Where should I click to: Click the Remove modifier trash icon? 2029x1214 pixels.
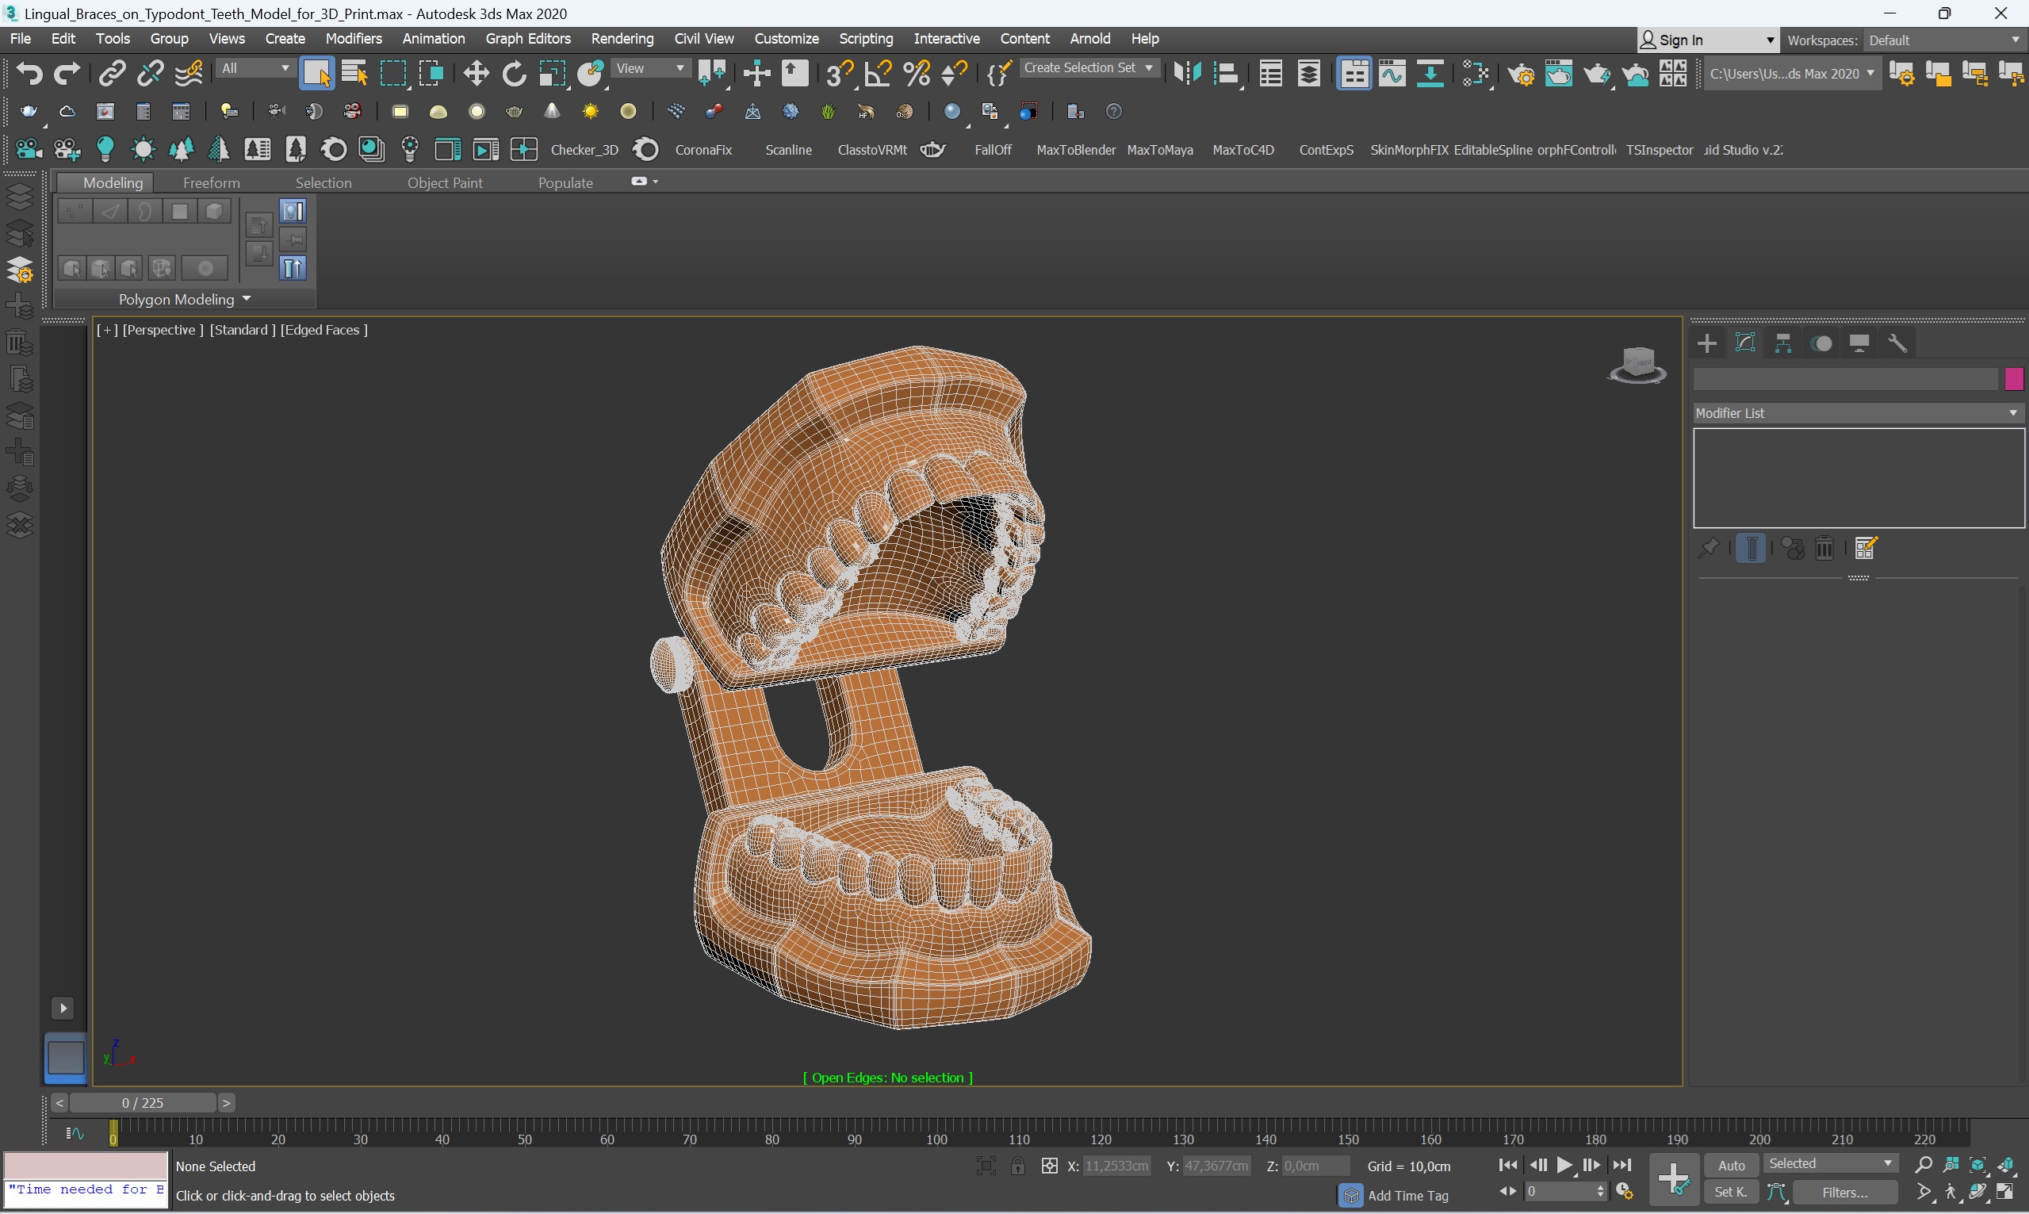pos(1824,548)
